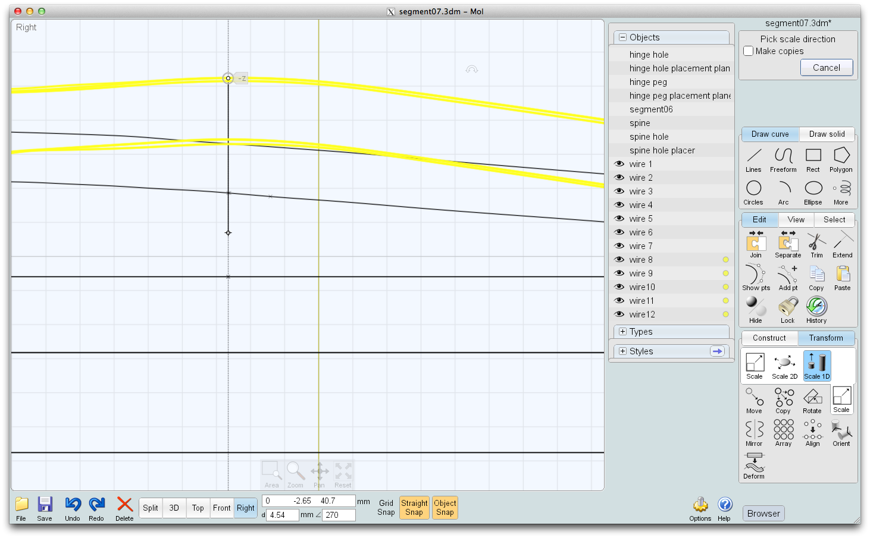This screenshot has width=870, height=538.
Task: Select the Polygon tool
Action: 841,160
